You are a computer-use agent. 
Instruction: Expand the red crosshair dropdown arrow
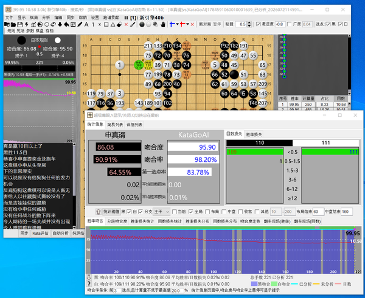[187, 24]
